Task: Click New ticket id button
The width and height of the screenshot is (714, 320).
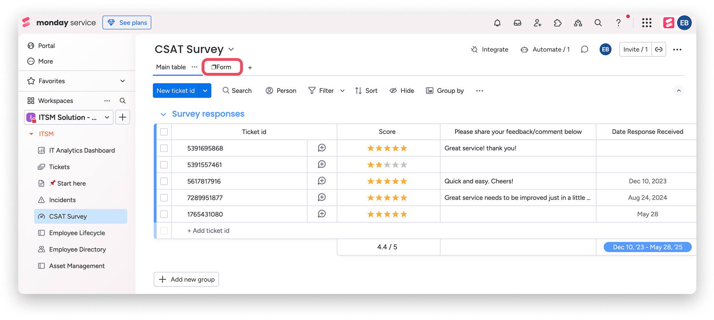Action: coord(176,91)
